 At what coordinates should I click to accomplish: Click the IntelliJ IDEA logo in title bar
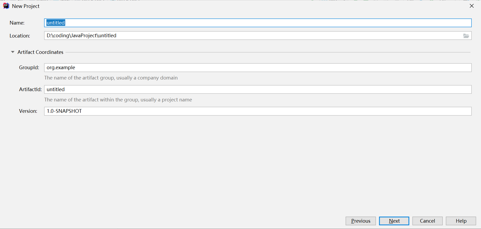click(x=6, y=6)
